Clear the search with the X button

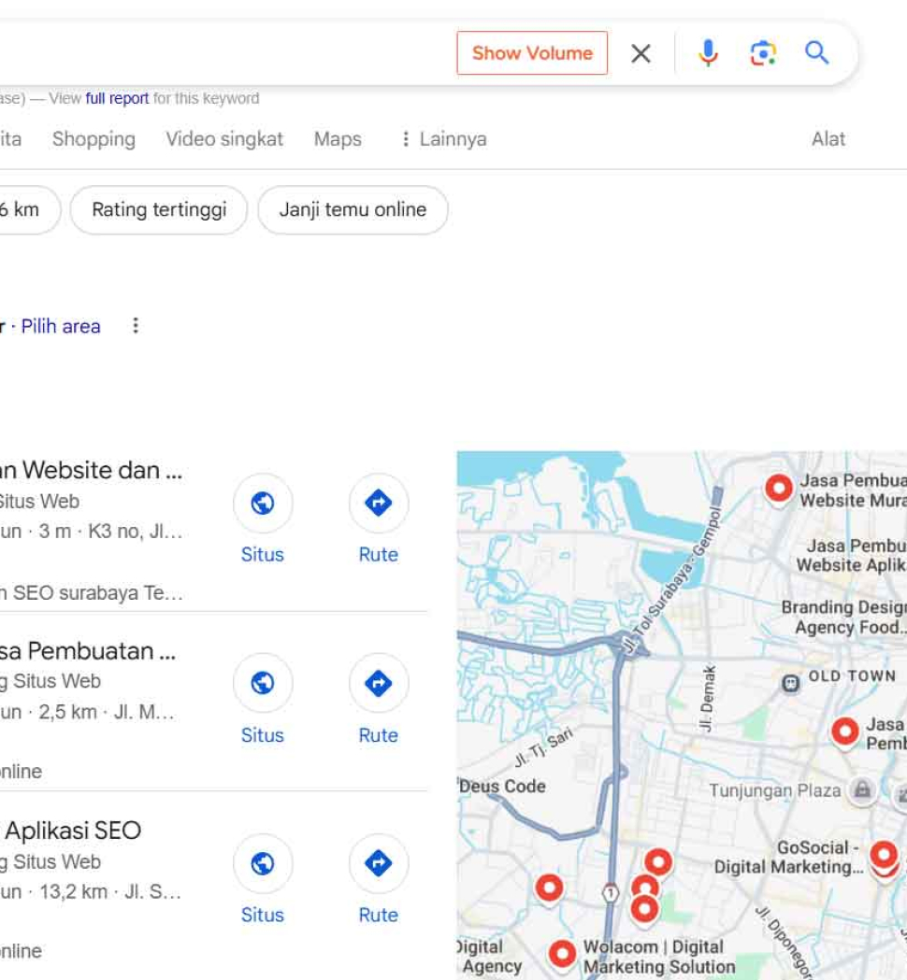pyautogui.click(x=641, y=53)
